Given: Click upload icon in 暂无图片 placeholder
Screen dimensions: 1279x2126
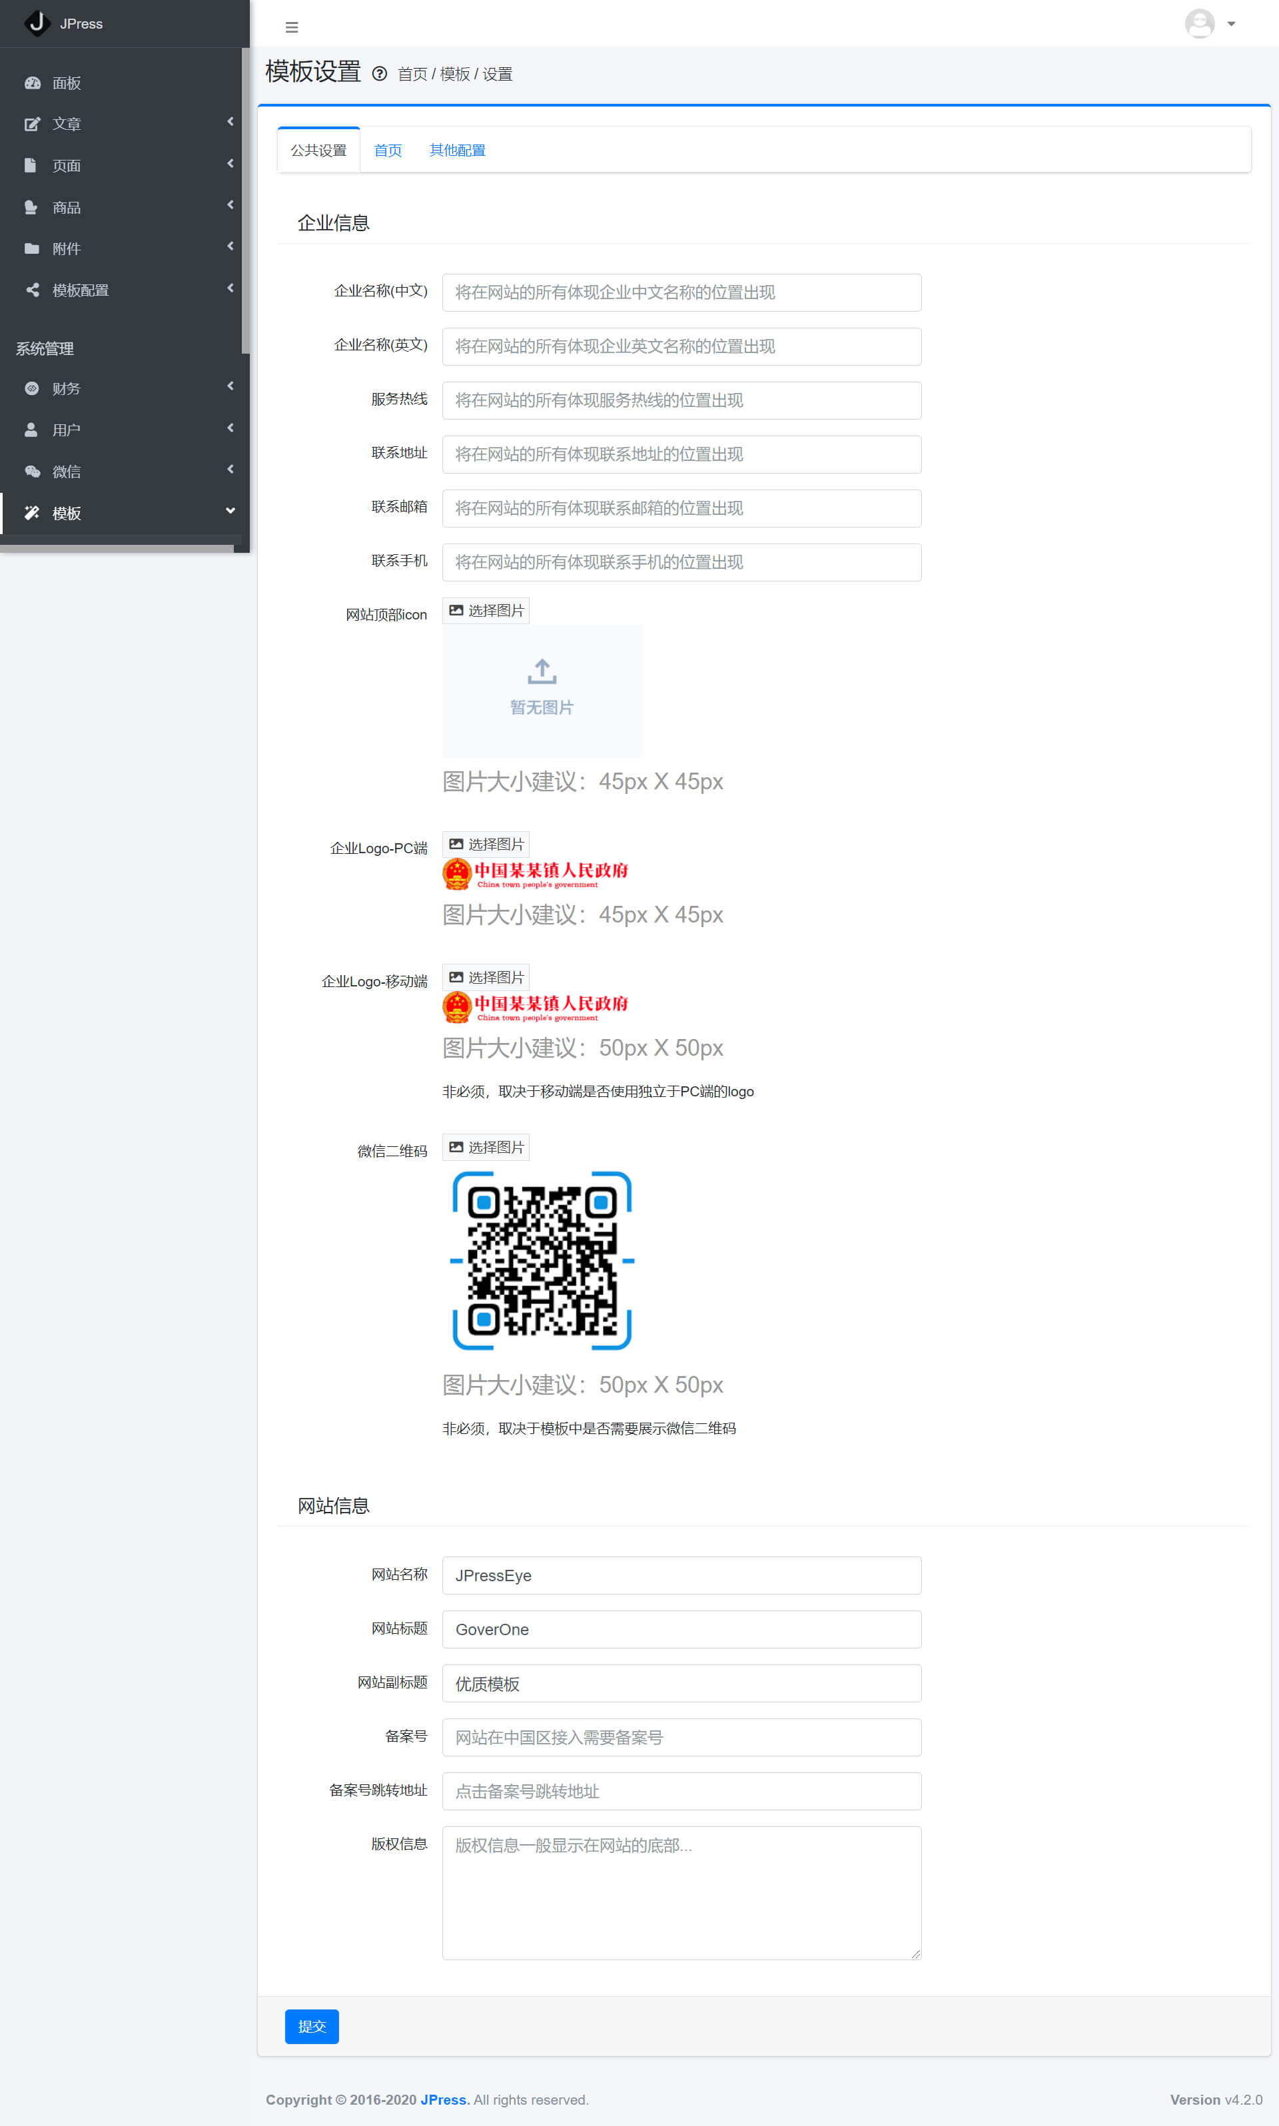Looking at the screenshot, I should tap(542, 671).
